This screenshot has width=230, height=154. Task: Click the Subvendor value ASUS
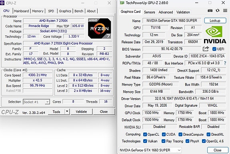point(157,56)
